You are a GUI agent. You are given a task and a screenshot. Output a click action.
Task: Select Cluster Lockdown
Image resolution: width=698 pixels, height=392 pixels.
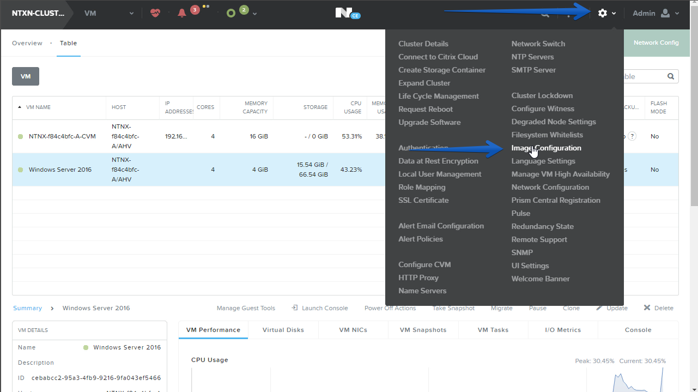tap(542, 95)
